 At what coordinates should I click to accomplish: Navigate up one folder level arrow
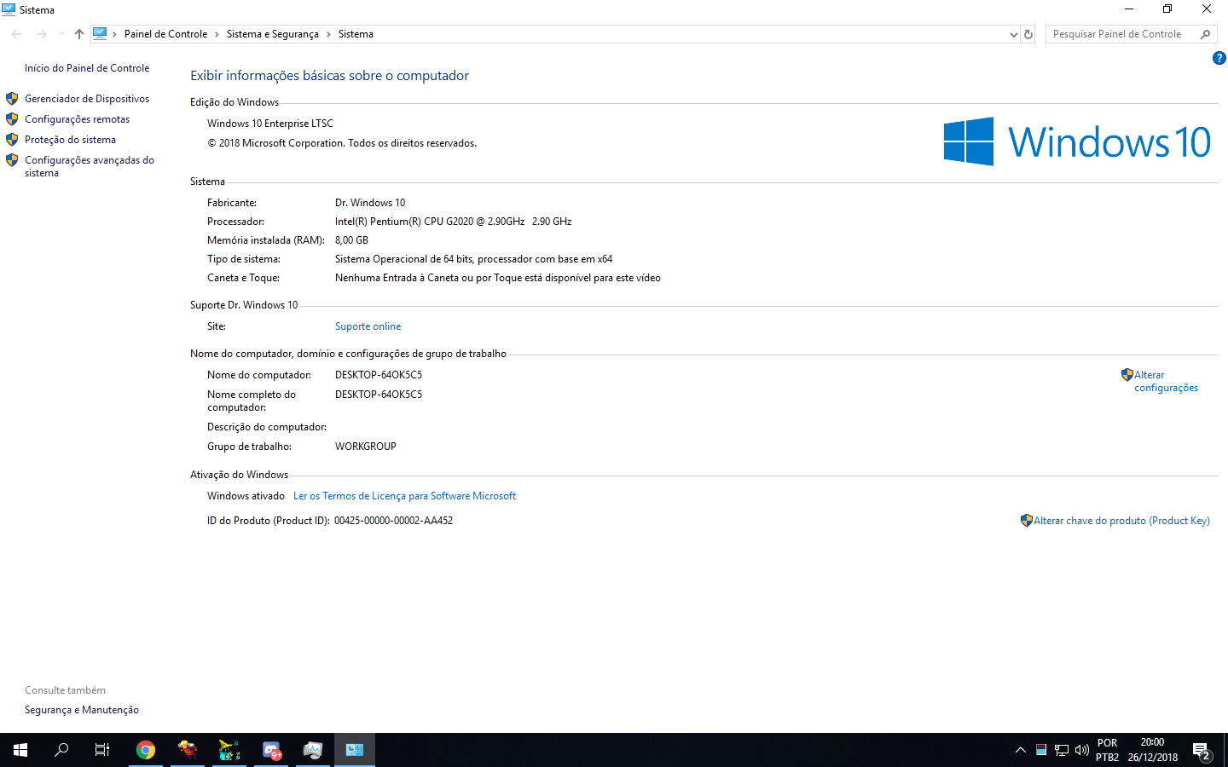(x=79, y=34)
